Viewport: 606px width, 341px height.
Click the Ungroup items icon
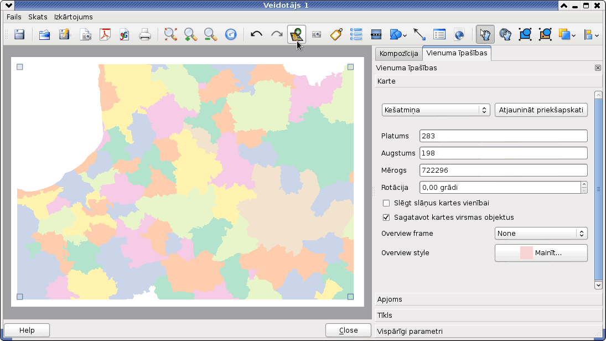coord(545,34)
